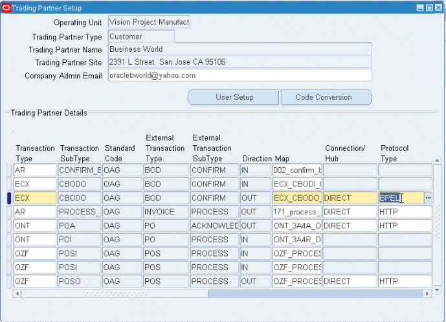Click the up arrow of the vertical scrollbar
446x322 pixels.
coord(438,160)
